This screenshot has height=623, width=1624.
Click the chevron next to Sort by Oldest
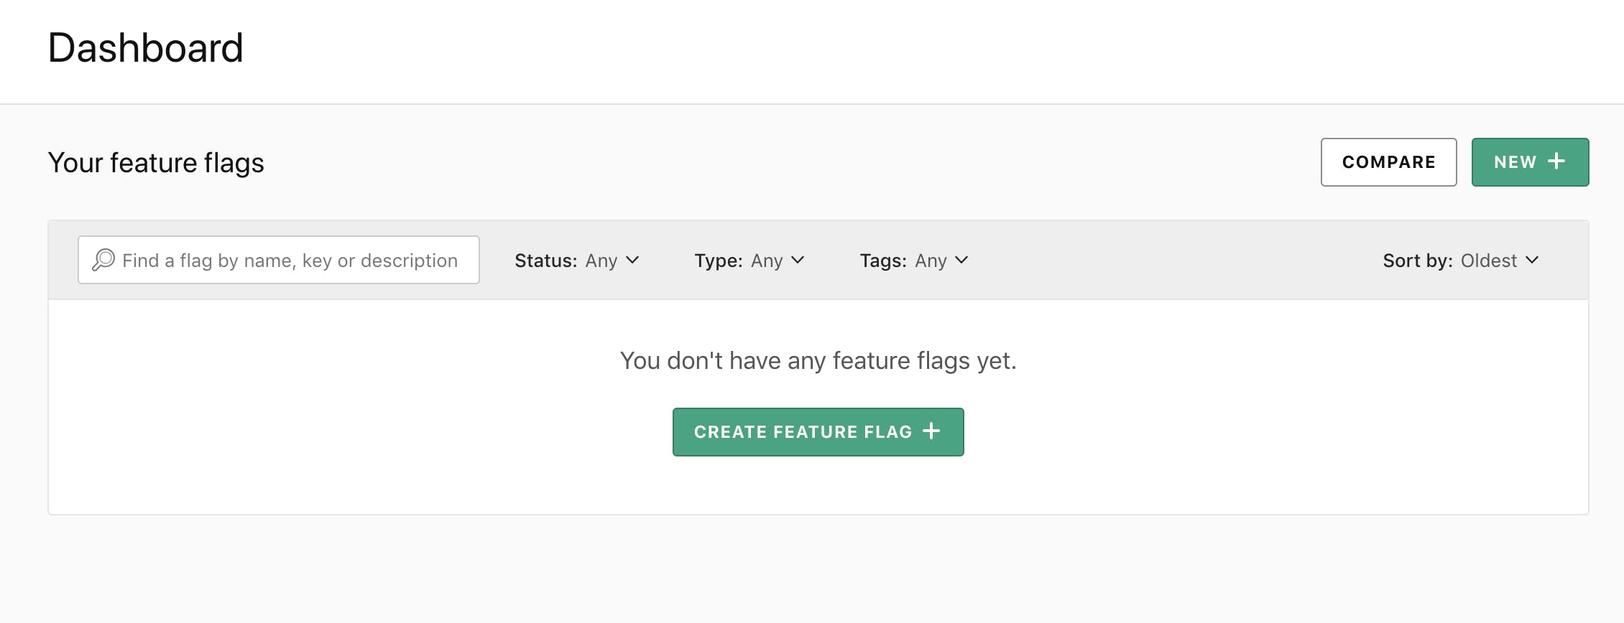pyautogui.click(x=1531, y=261)
